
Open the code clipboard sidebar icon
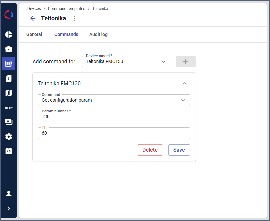(x=9, y=151)
